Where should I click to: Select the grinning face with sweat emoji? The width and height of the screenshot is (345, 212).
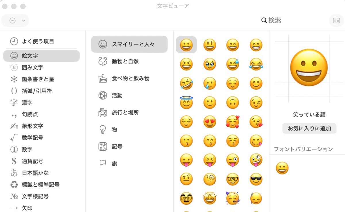(233, 64)
